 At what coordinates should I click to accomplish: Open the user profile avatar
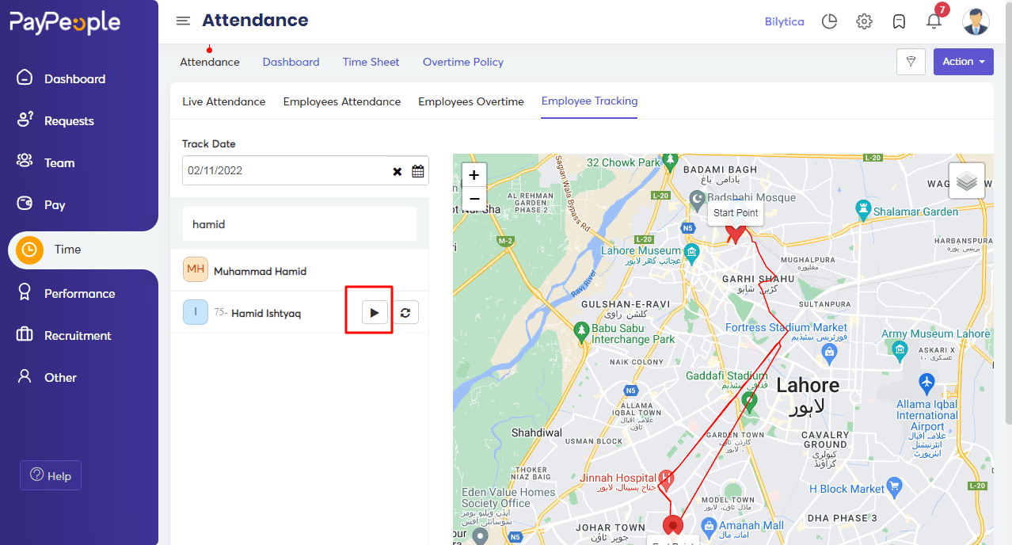976,21
